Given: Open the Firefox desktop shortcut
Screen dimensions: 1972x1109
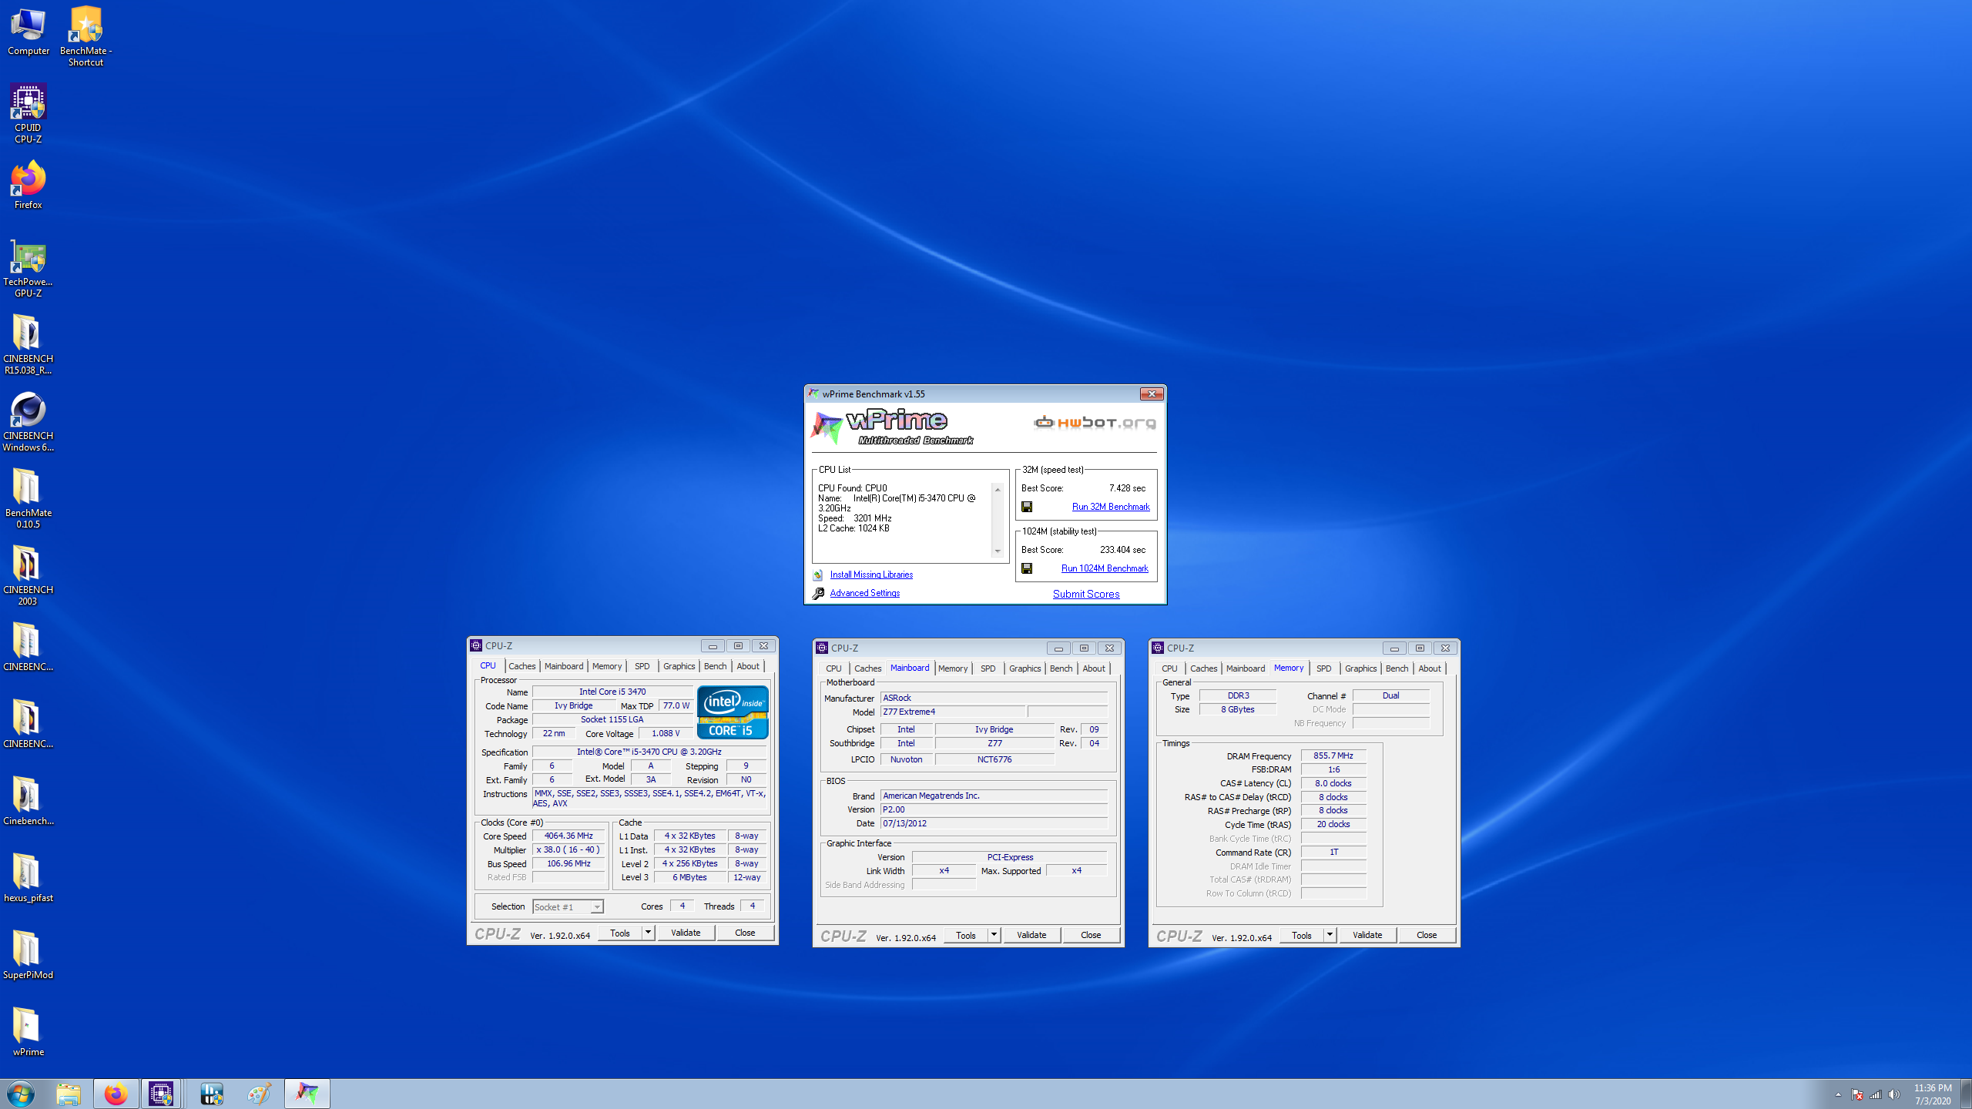Looking at the screenshot, I should coord(29,185).
